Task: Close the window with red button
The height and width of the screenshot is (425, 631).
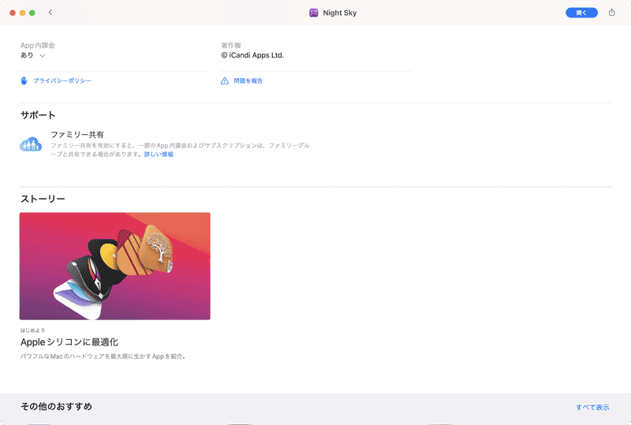Action: click(13, 13)
